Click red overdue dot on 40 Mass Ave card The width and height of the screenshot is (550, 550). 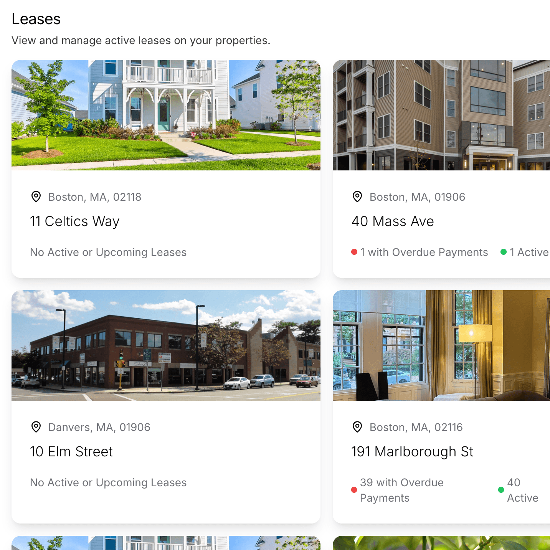click(x=354, y=252)
